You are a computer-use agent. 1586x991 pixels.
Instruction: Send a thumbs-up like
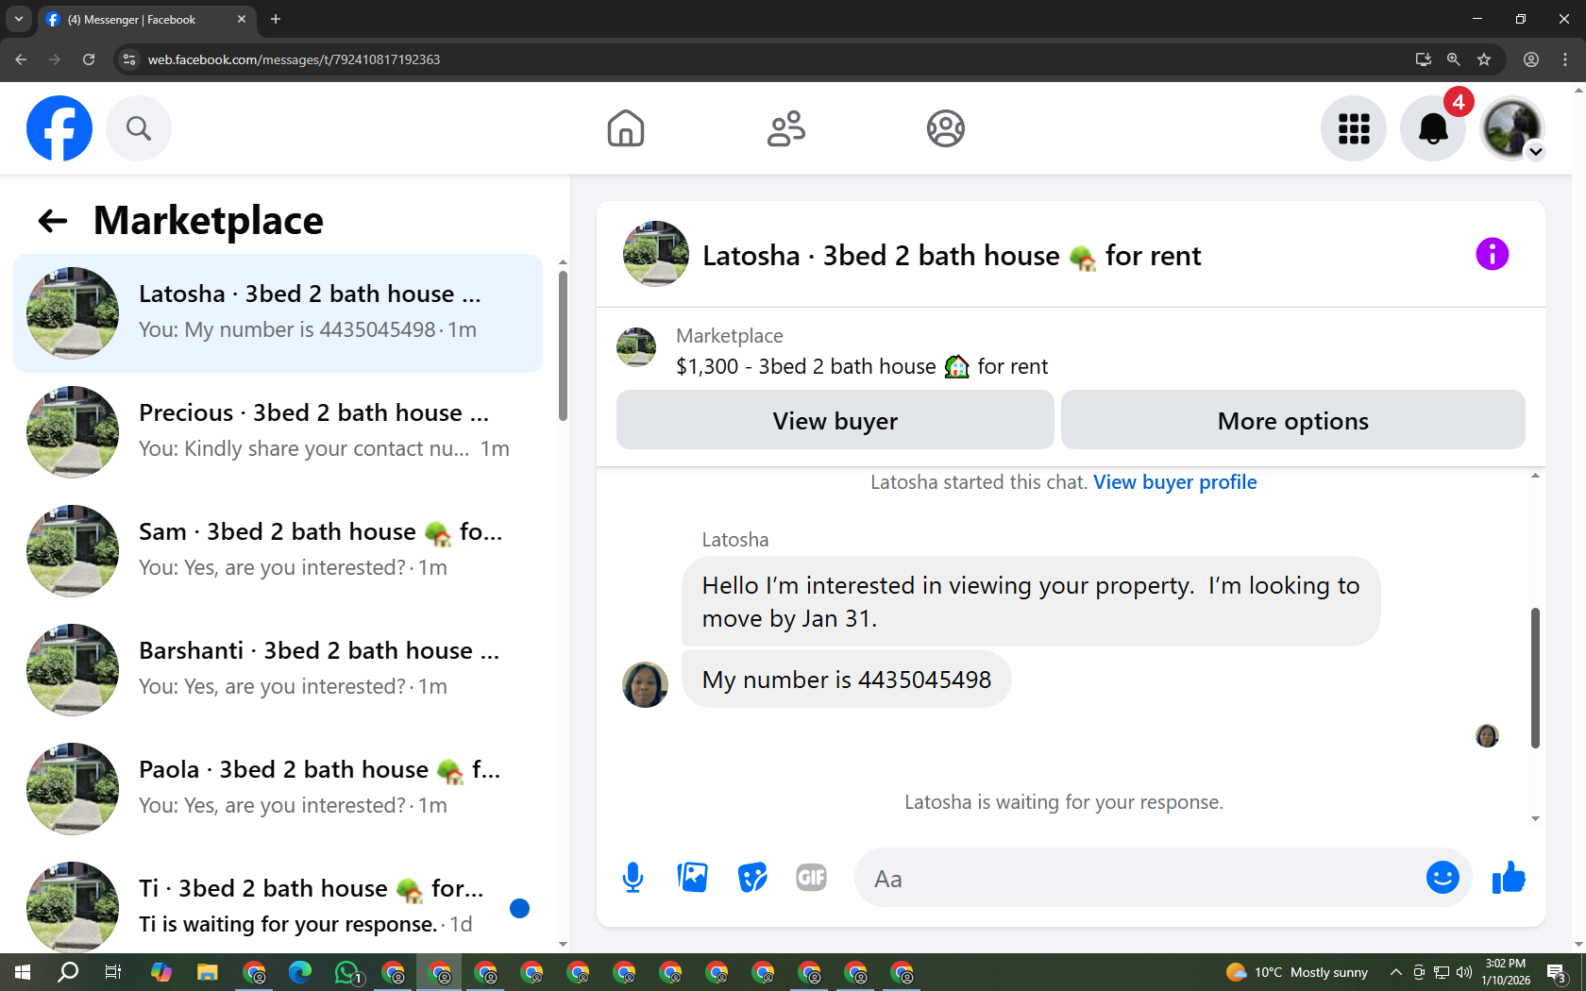pyautogui.click(x=1509, y=878)
